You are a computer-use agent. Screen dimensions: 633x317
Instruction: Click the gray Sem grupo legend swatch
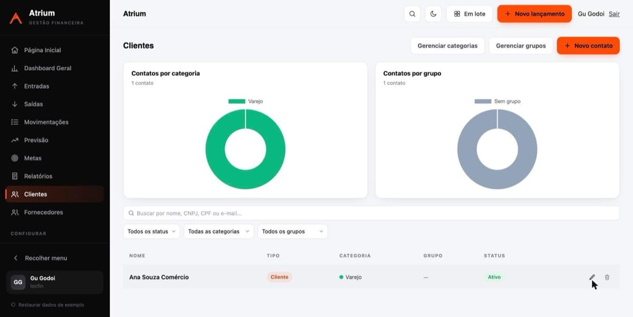pos(483,101)
